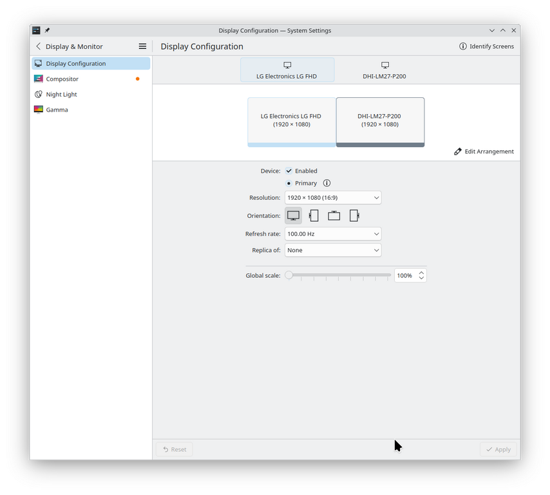Open the Resolution dropdown
This screenshot has height=495, width=550.
tap(332, 198)
